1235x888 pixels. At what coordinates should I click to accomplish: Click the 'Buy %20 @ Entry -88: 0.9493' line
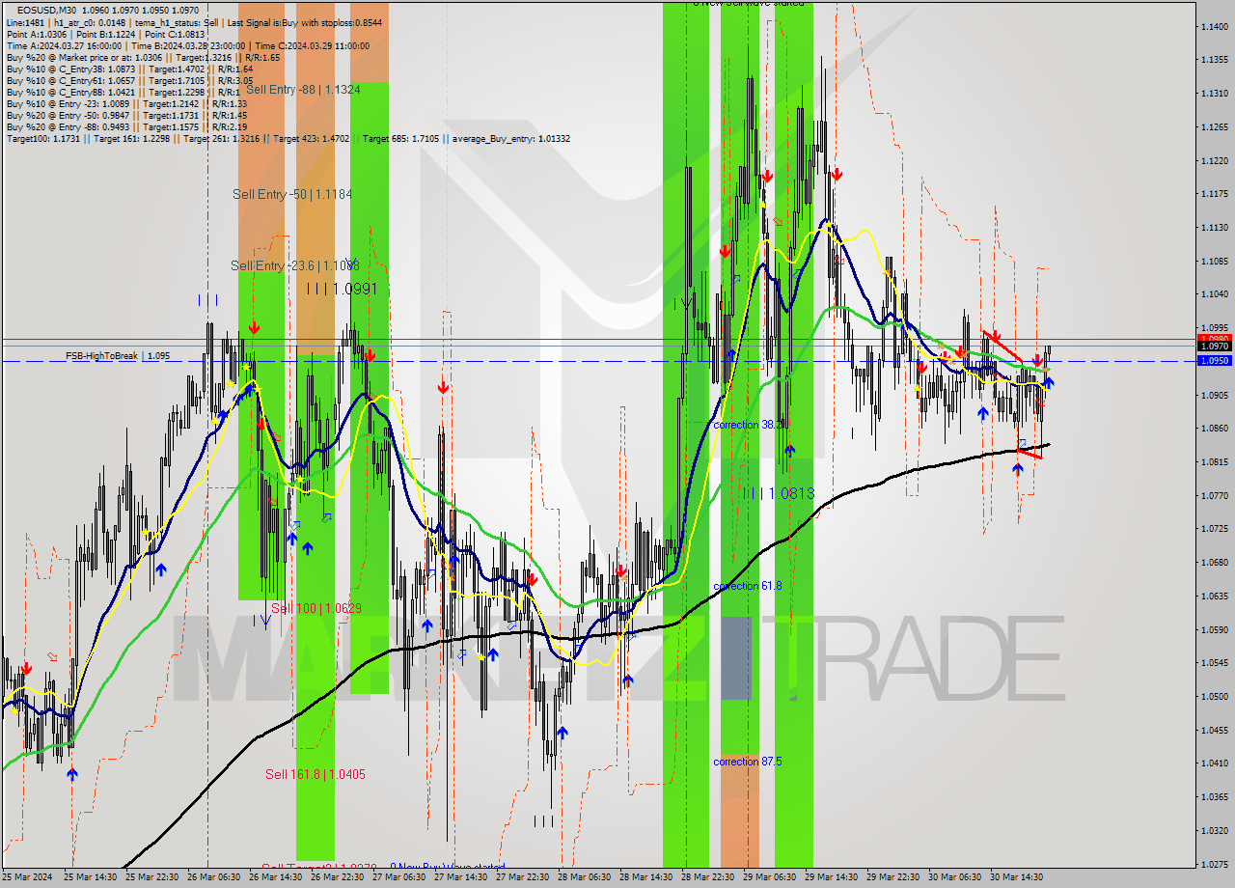(126, 126)
